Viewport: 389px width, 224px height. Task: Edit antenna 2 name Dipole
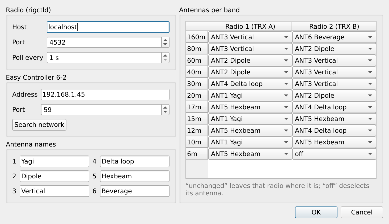click(54, 176)
